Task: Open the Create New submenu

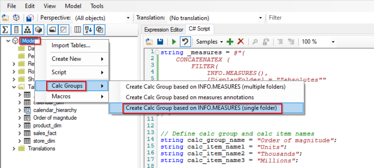Action: point(72,59)
